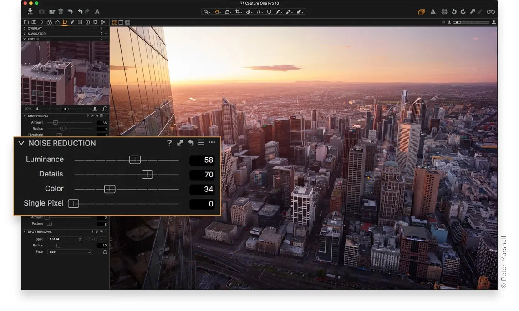This screenshot has height=311, width=519.
Task: Select the Pan hand cursor tool
Action: point(218,12)
